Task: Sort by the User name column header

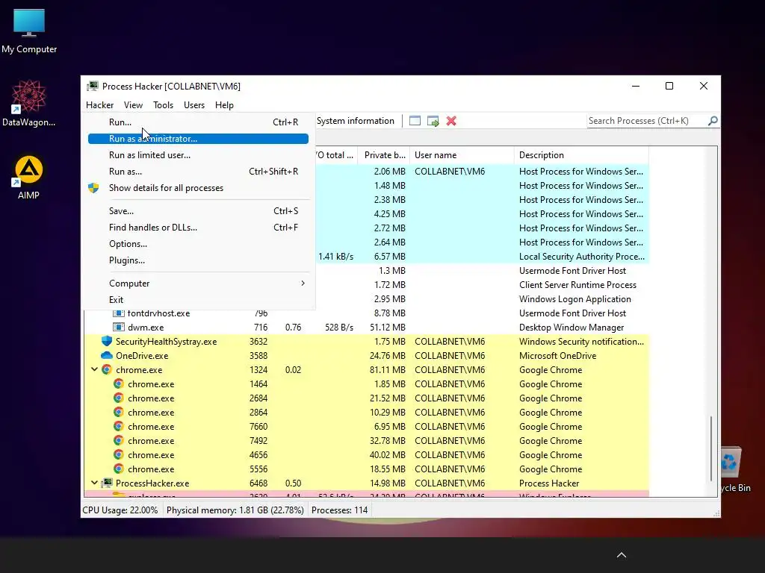Action: [x=462, y=155]
